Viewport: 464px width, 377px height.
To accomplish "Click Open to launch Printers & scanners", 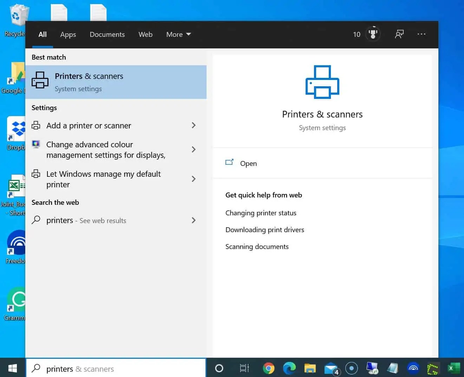I will tap(248, 163).
